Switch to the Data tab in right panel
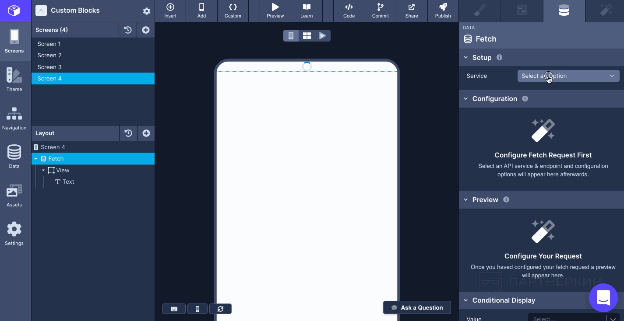Viewport: 624px width, 321px height. [x=564, y=10]
